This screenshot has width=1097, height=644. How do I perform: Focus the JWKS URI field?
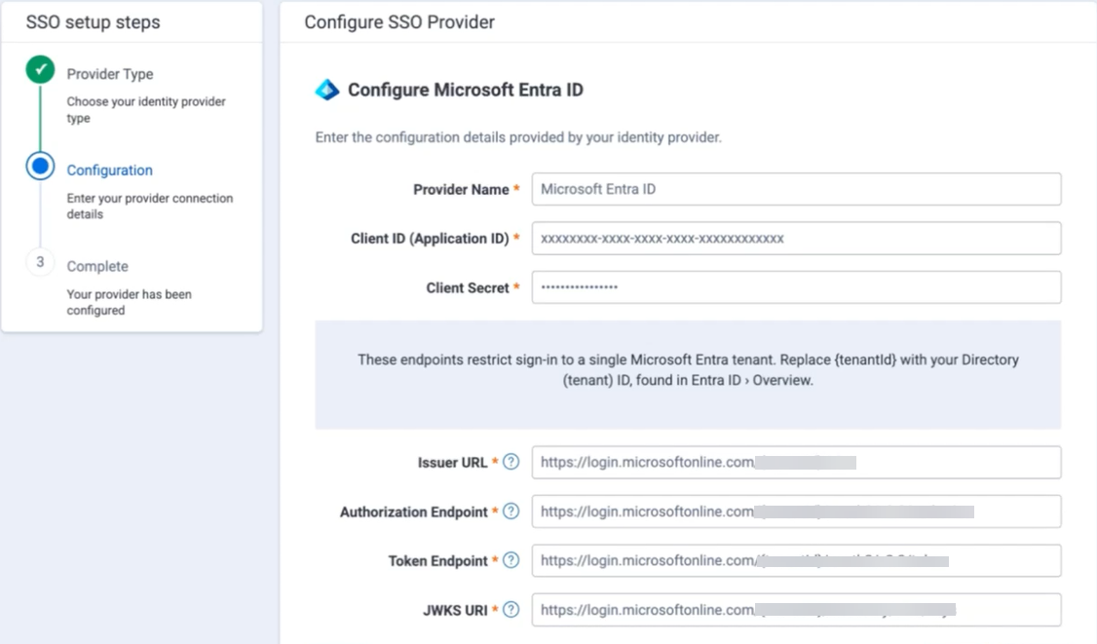click(796, 610)
